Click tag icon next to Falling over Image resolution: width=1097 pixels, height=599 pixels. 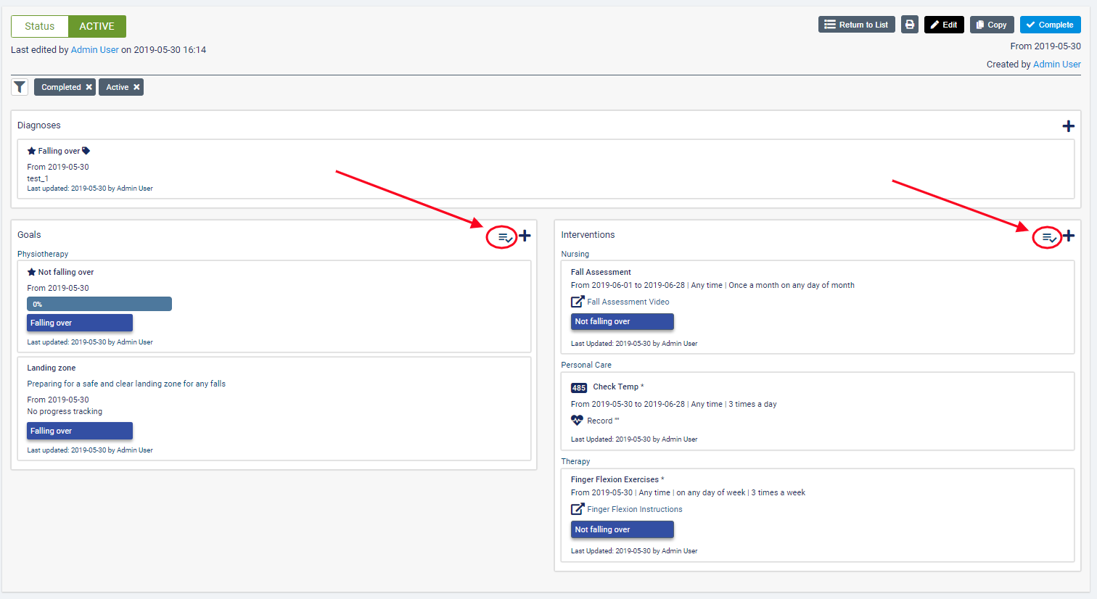(86, 151)
